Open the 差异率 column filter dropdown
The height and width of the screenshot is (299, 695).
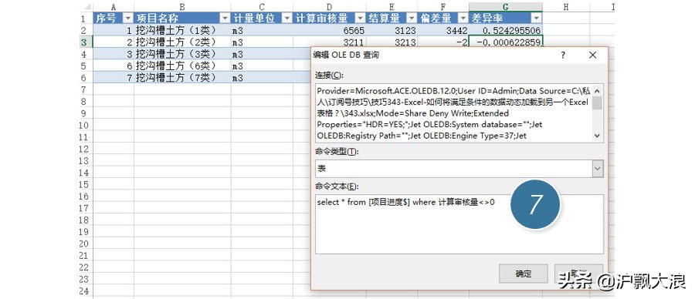coord(537,18)
